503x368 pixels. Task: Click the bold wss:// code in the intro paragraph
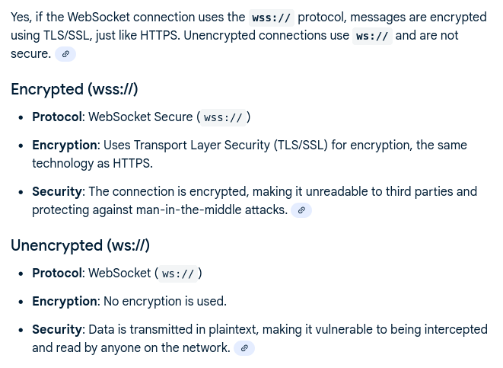[x=271, y=18]
